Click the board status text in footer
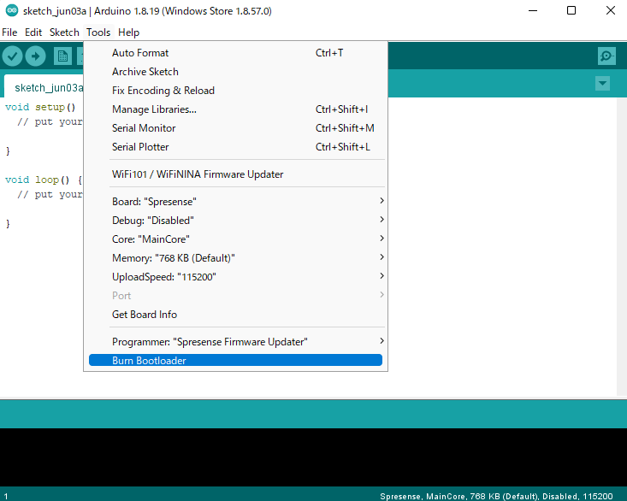Viewport: 627px width, 501px height. click(x=496, y=496)
